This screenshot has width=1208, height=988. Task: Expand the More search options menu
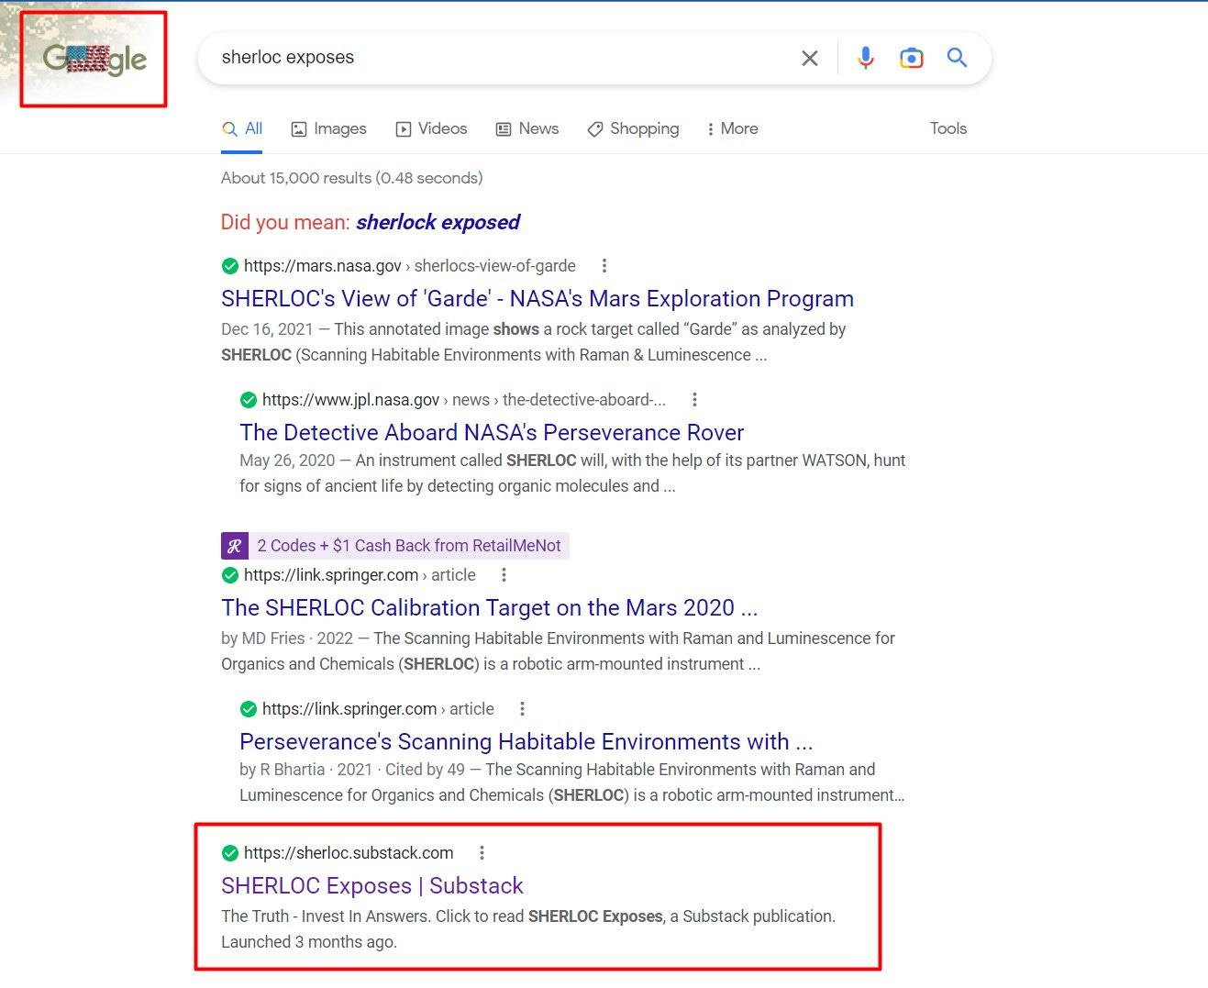[x=732, y=129]
